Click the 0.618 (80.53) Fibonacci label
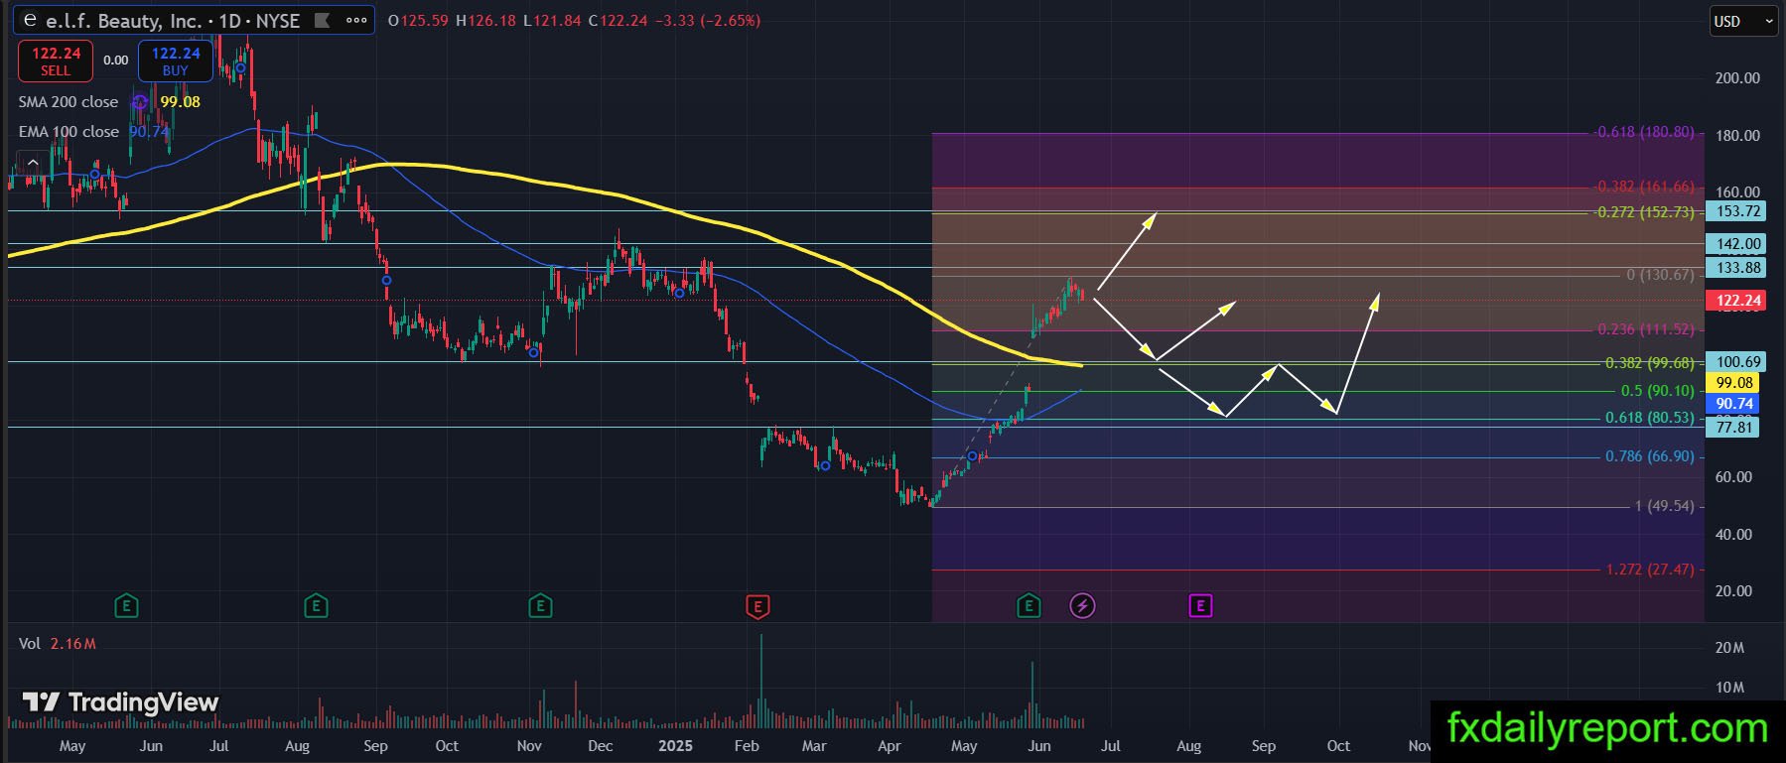 1650,418
